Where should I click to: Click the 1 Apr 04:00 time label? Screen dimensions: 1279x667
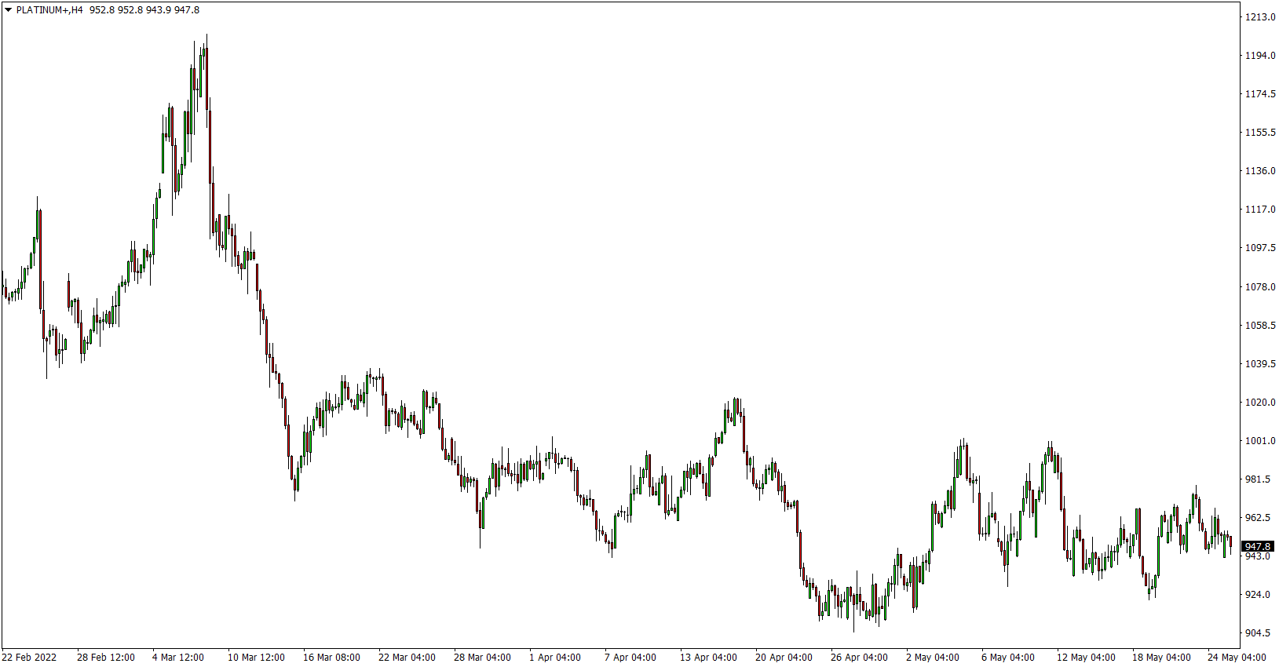[555, 658]
